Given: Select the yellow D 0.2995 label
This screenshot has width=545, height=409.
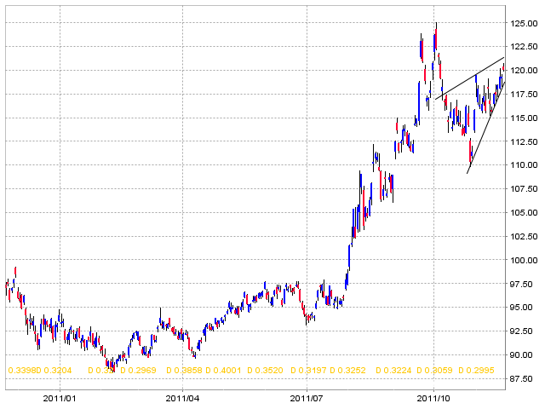Looking at the screenshot, I should [476, 371].
